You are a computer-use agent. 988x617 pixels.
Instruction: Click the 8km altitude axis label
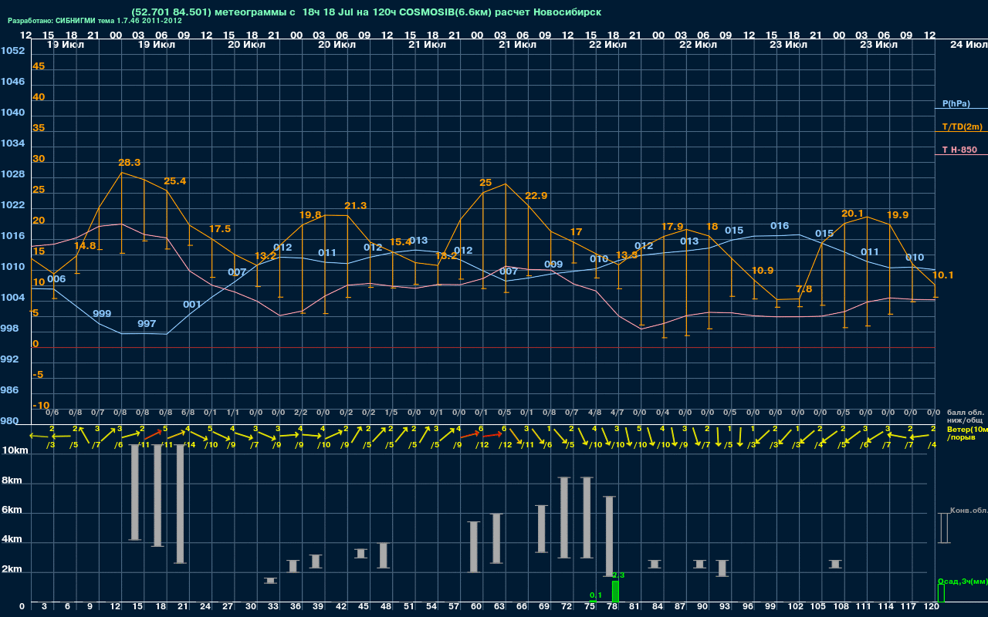point(12,480)
